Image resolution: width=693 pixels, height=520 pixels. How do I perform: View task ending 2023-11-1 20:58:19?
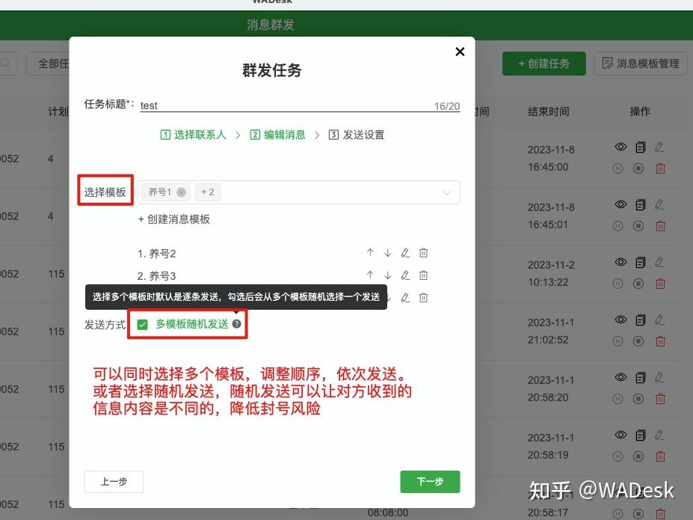pos(620,435)
